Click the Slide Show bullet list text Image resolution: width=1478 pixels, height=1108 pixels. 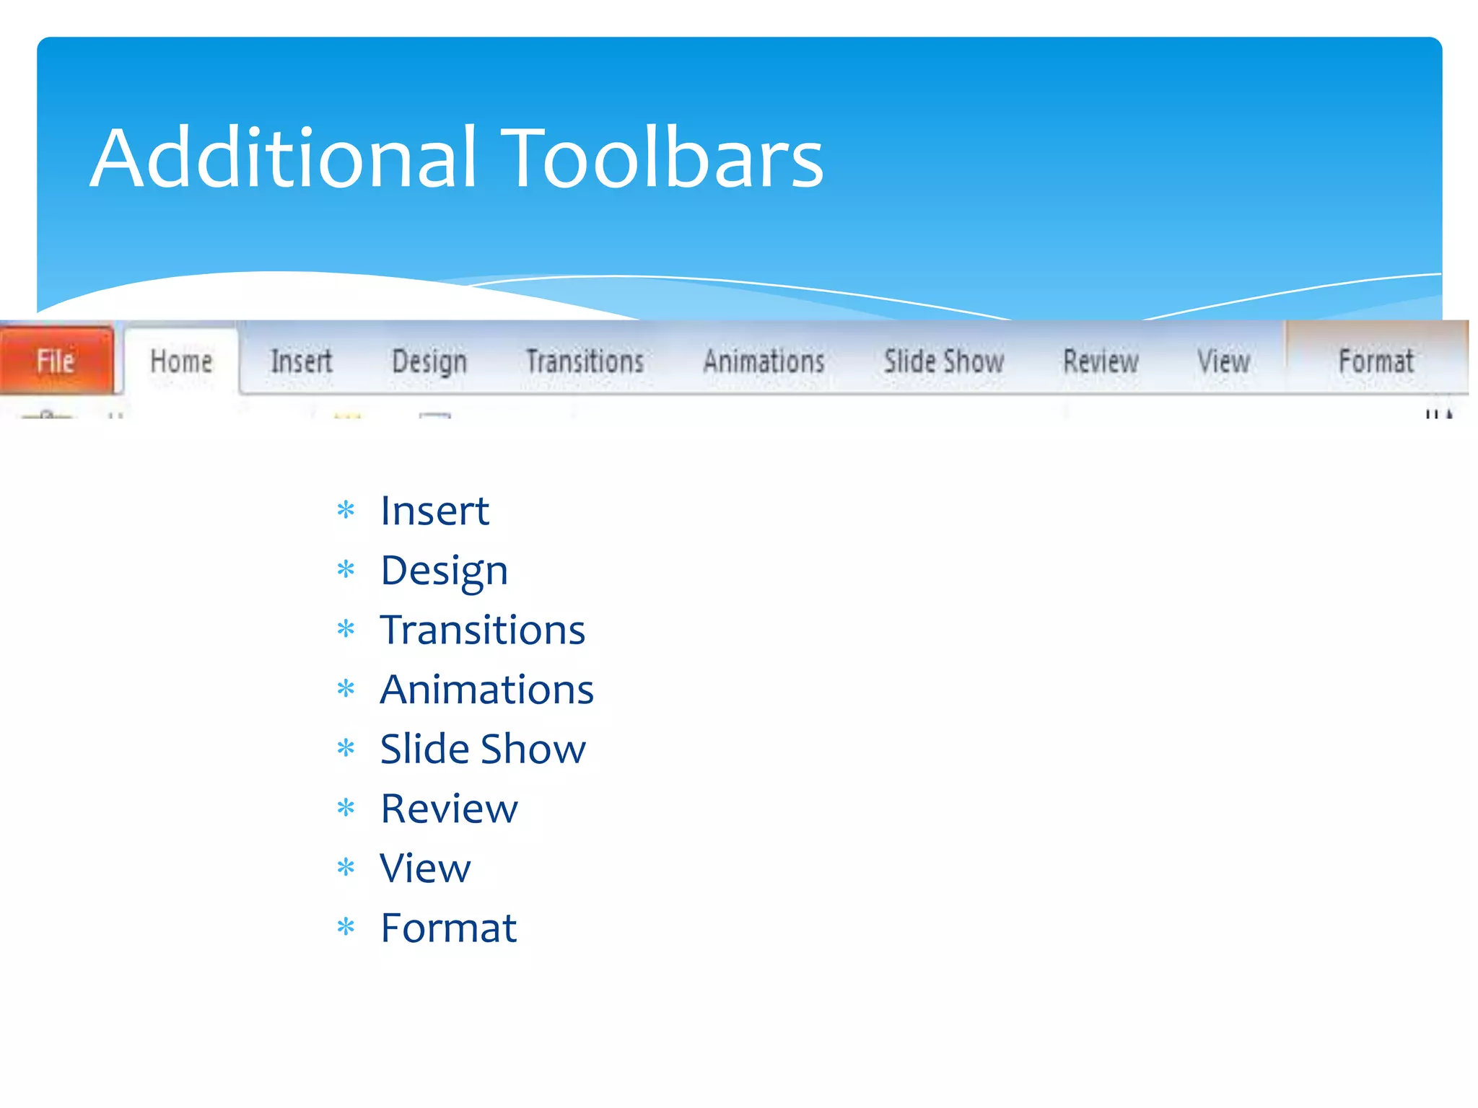click(482, 749)
